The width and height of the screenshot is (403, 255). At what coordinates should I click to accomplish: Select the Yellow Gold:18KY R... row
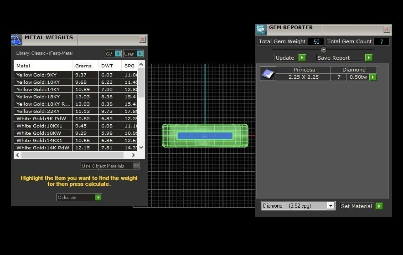coord(76,104)
